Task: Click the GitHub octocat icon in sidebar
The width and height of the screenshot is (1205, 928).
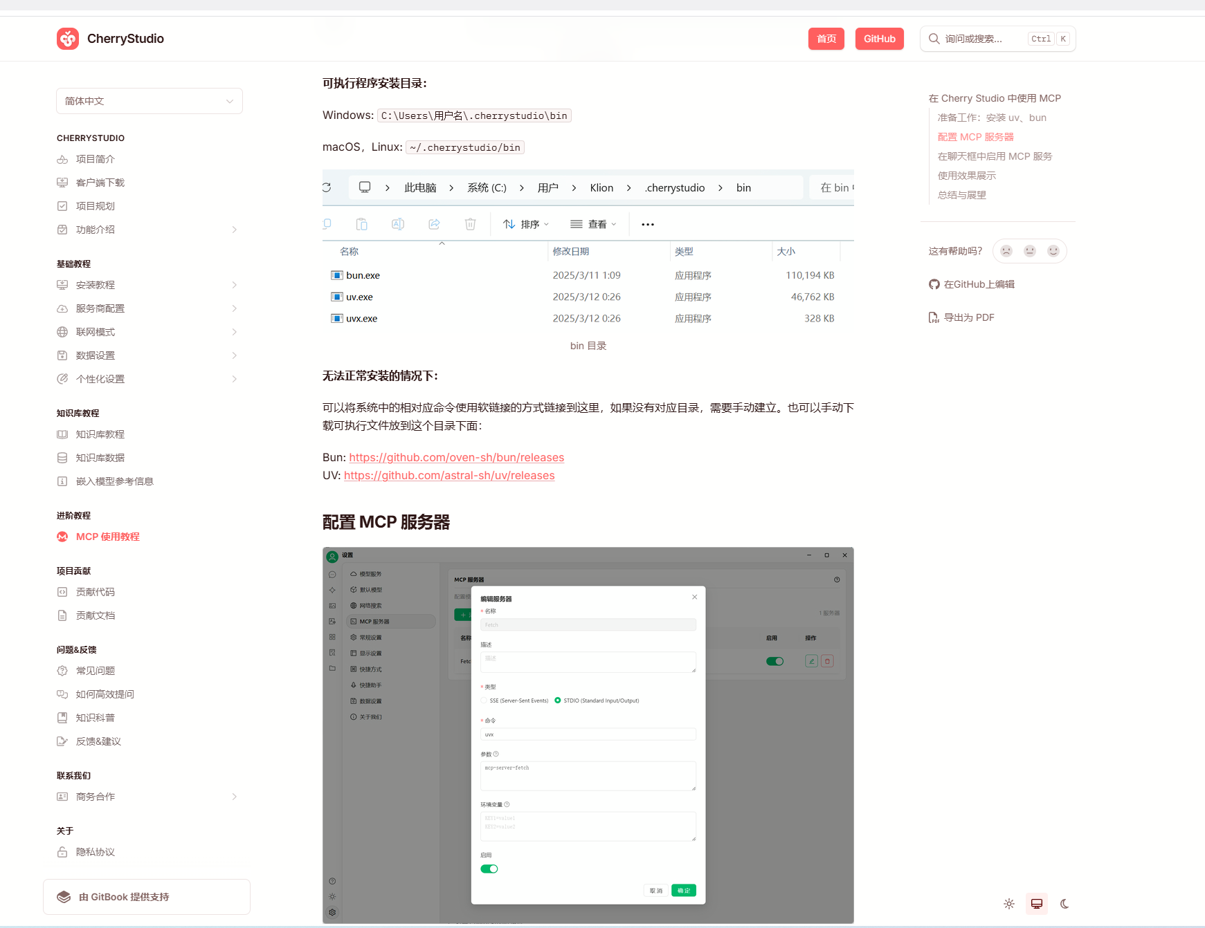Action: pos(934,284)
